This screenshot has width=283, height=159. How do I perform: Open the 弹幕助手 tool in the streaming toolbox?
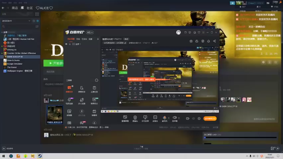(x=69, y=89)
